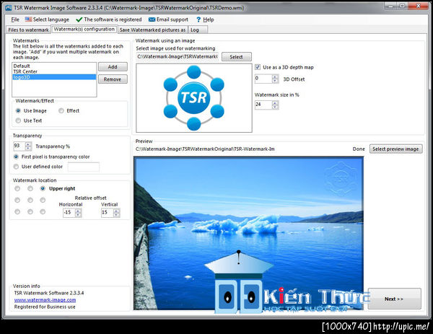Screen dimensions: 433x334
Task: Click the iceberg preview image
Action: [x=248, y=233]
